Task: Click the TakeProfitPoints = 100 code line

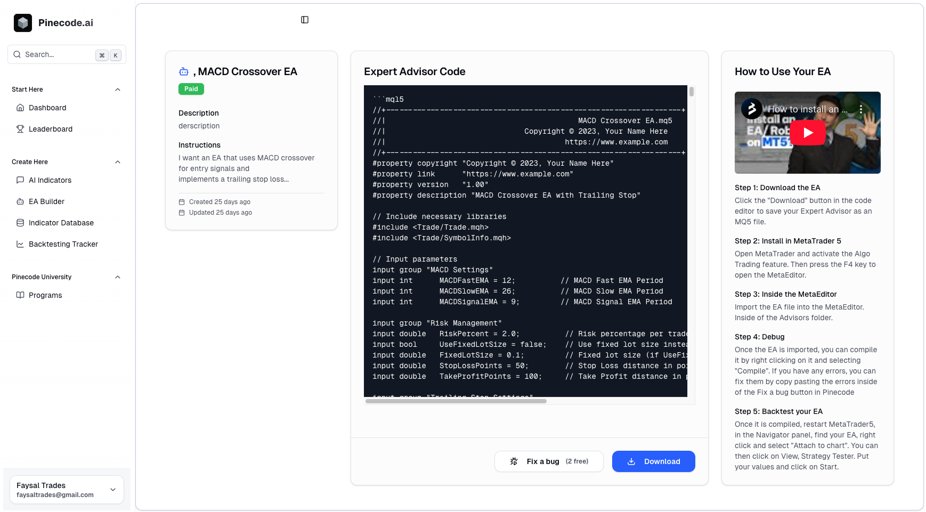Action: (530, 377)
